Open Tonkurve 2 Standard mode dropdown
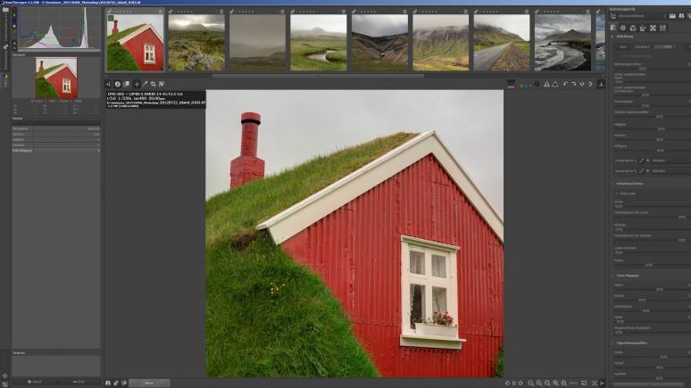Screen dimensions: 691x388 [670, 171]
